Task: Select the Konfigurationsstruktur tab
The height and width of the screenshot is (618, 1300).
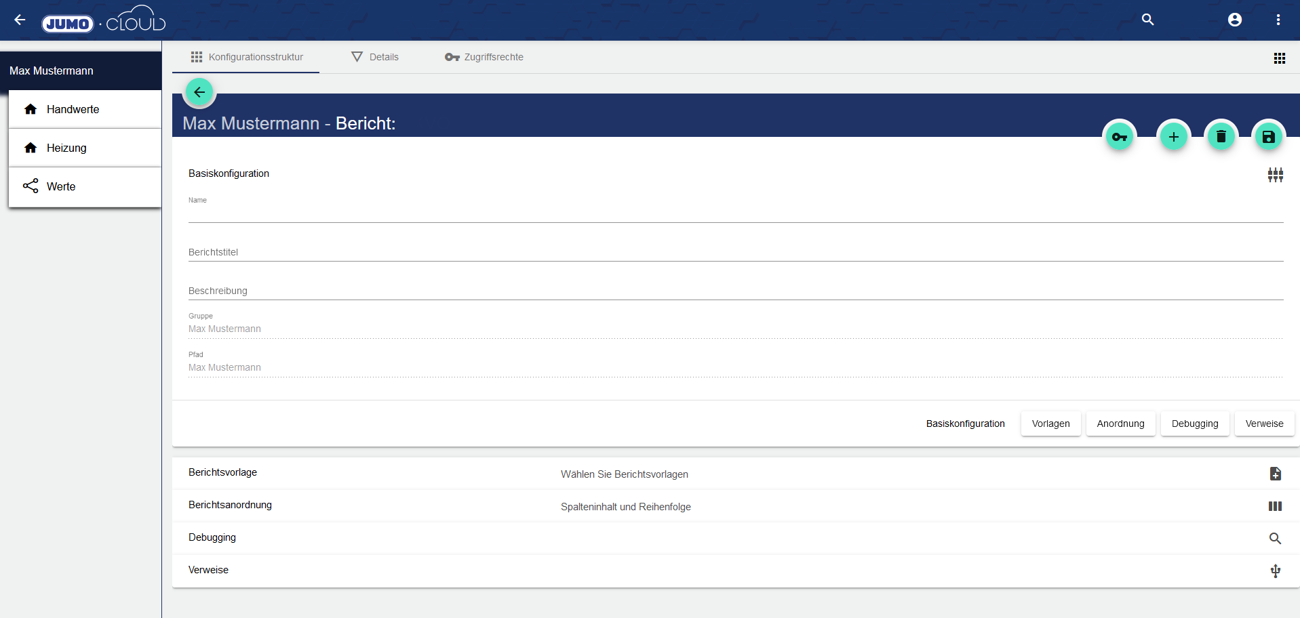Action: coord(246,57)
